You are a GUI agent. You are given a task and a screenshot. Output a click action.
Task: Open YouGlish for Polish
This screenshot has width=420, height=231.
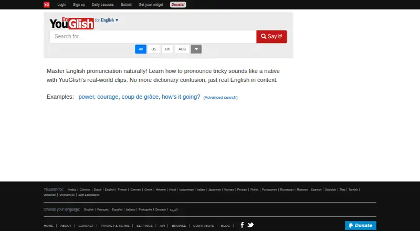click(x=255, y=190)
